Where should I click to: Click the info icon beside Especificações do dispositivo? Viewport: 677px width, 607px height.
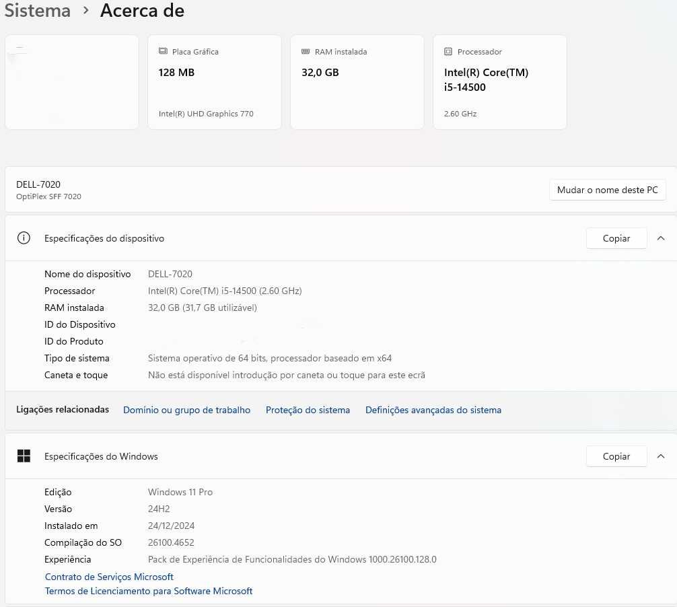[x=24, y=238]
